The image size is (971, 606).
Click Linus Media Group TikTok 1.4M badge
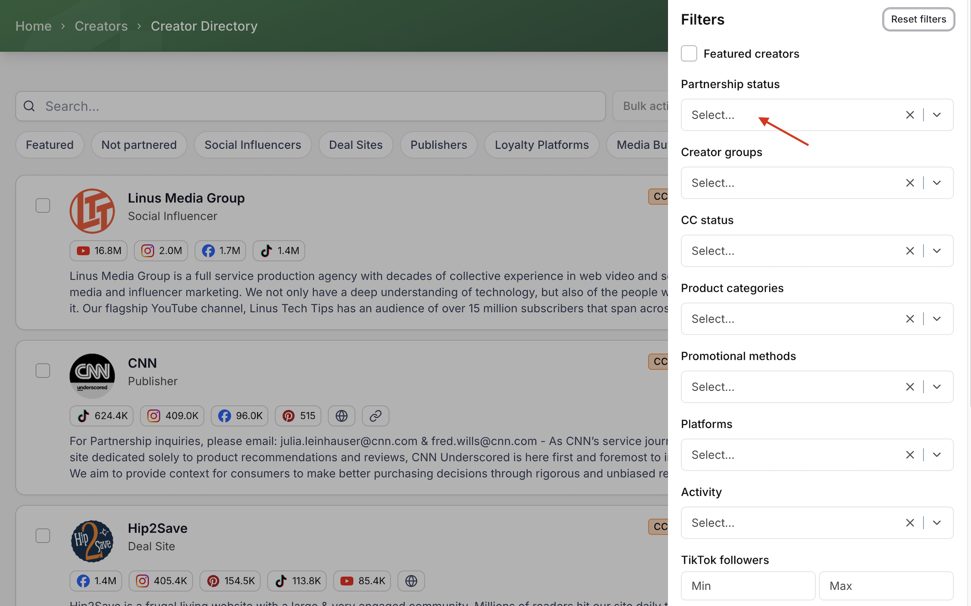(x=279, y=251)
